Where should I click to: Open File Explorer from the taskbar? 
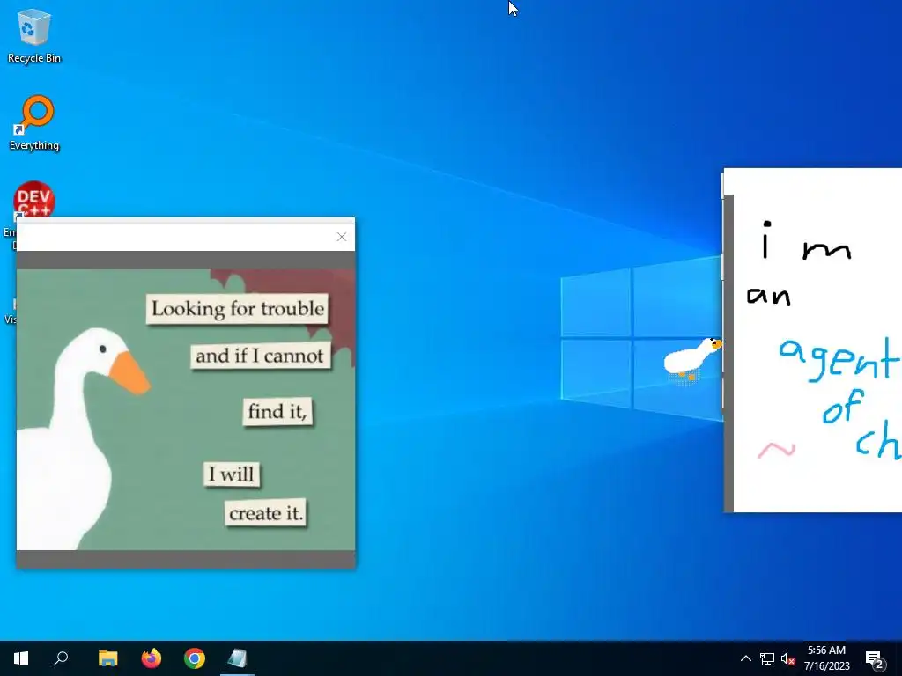coord(107,658)
